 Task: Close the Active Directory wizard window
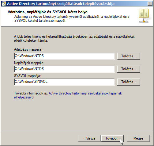pos(150,4)
